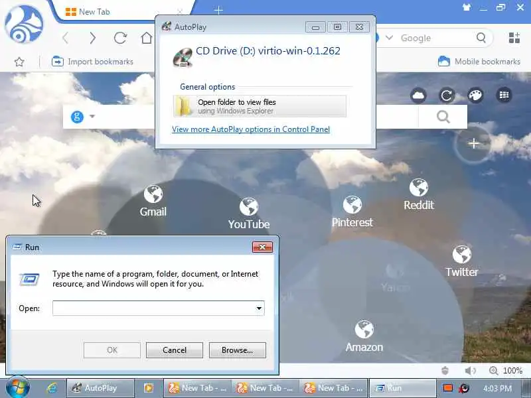
Task: Open the YouTube speed dial
Action: coord(249,214)
